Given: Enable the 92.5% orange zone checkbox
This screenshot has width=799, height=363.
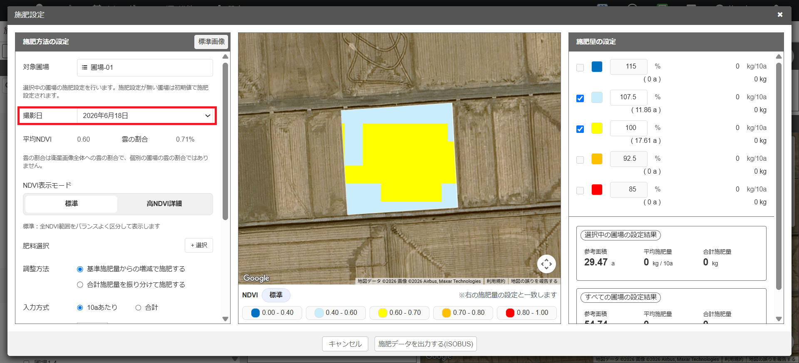Looking at the screenshot, I should (x=580, y=160).
